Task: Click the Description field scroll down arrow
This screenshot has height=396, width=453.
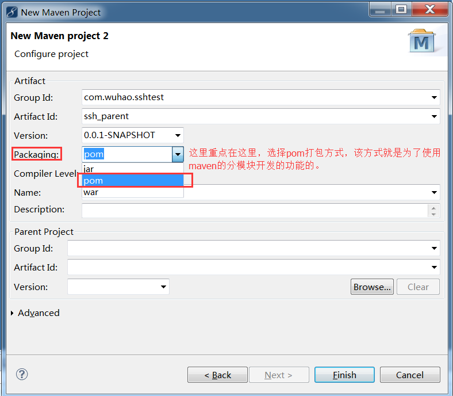Action: [434, 214]
